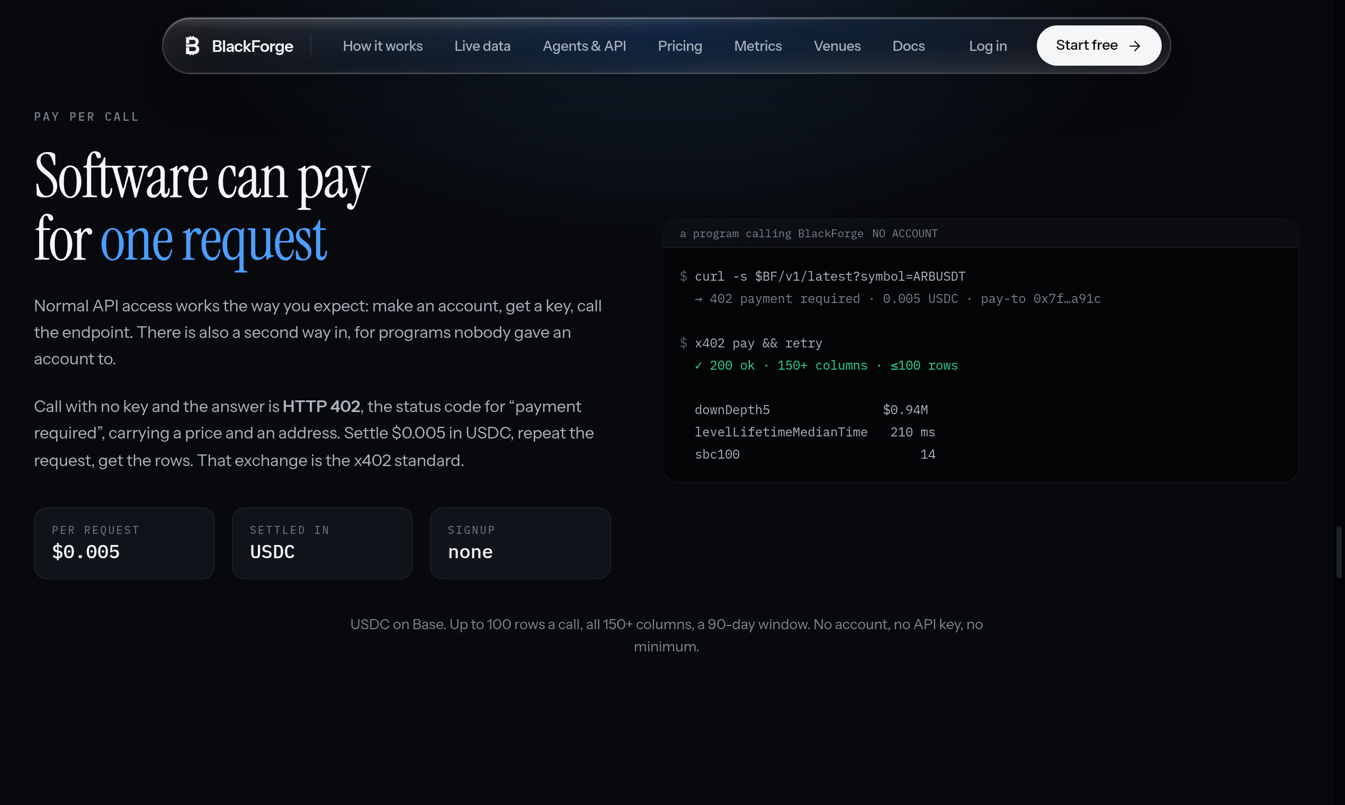
Task: Click the green 200 ok checkmark line
Action: tap(826, 365)
